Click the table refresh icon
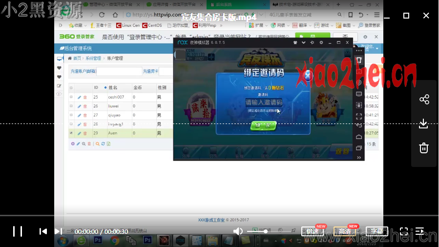Viewport: 439px width, 247px height. (x=103, y=144)
